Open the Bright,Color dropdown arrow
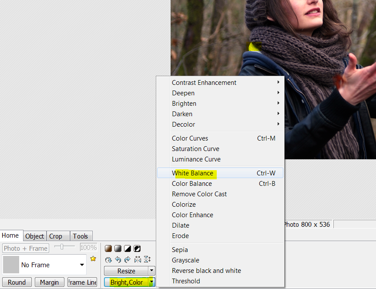The height and width of the screenshot is (289, 376). [x=151, y=282]
